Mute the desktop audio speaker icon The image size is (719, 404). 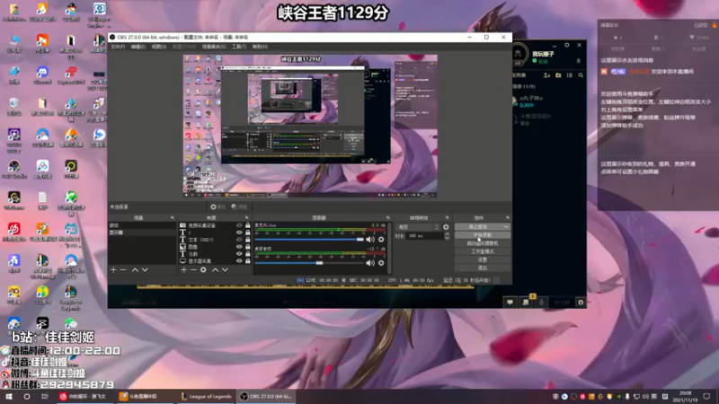(370, 263)
